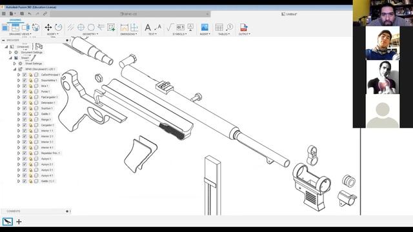
Task: Open the File menu icon
Action: click(12, 14)
